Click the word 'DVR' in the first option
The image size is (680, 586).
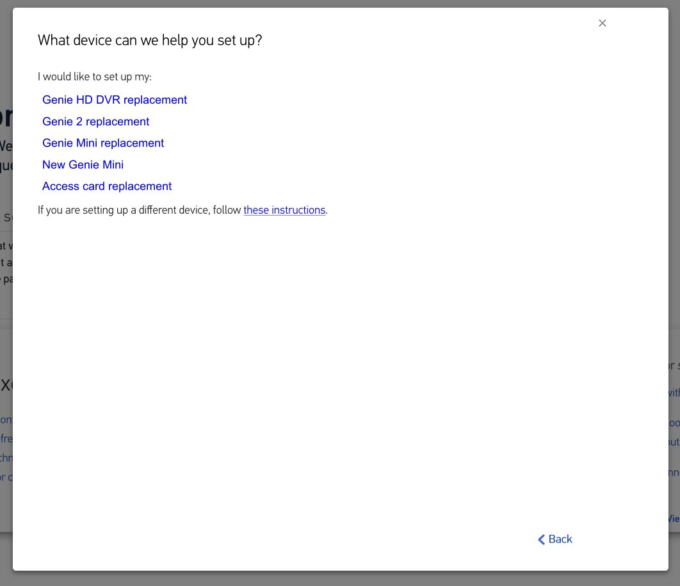point(108,100)
